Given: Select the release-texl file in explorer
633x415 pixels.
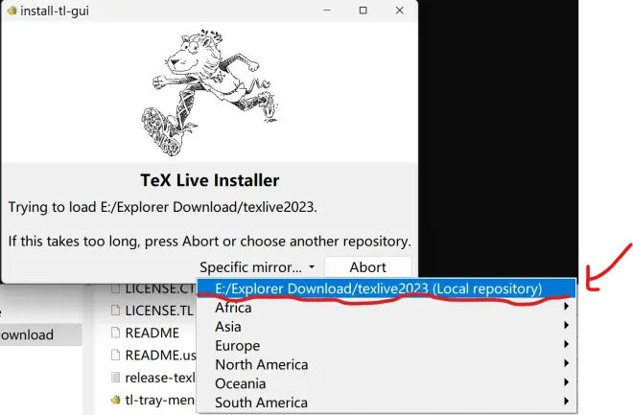Looking at the screenshot, I should [x=153, y=378].
